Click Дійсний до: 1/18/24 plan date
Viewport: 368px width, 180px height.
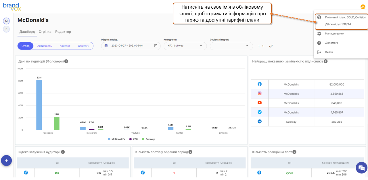tap(338, 24)
